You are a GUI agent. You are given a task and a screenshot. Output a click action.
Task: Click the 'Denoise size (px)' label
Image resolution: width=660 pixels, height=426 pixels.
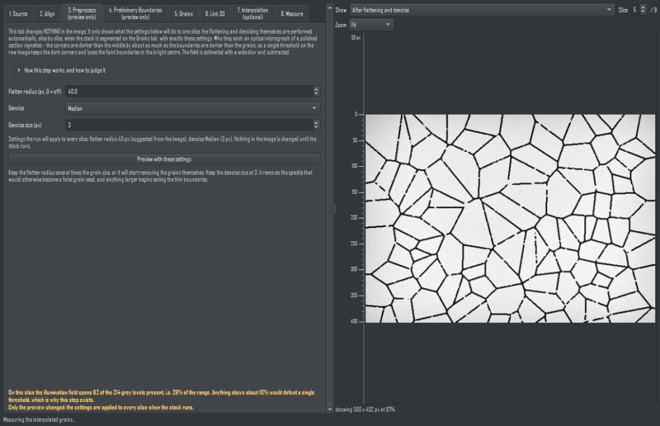[25, 125]
